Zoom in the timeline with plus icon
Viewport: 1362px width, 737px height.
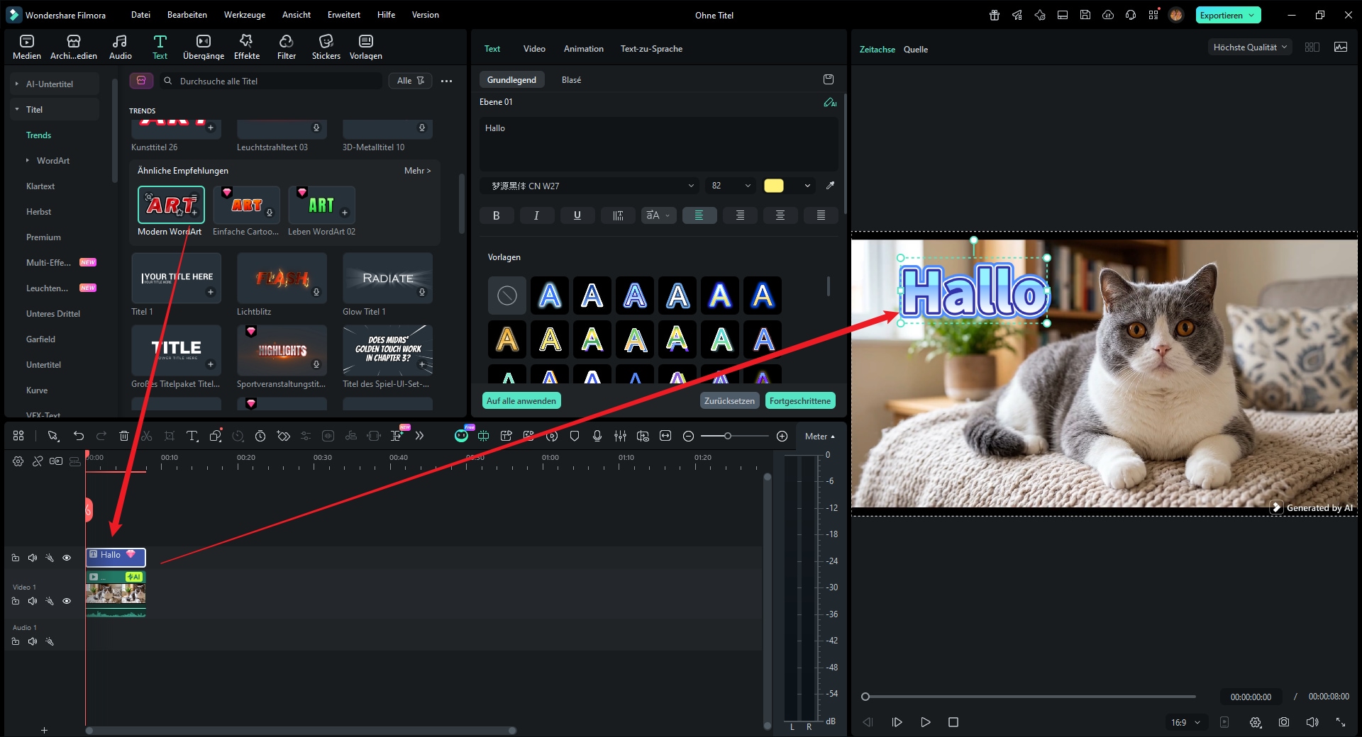pyautogui.click(x=782, y=437)
